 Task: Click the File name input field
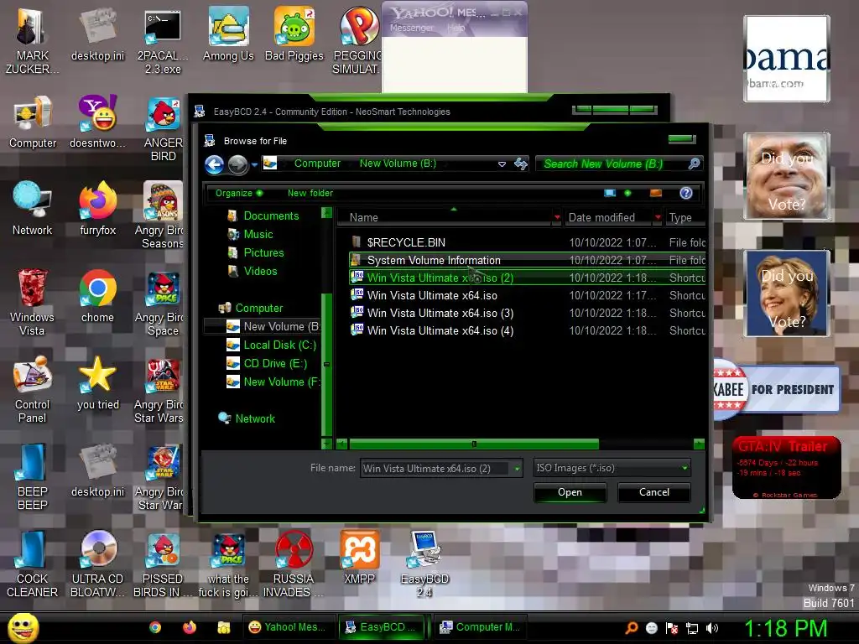435,468
